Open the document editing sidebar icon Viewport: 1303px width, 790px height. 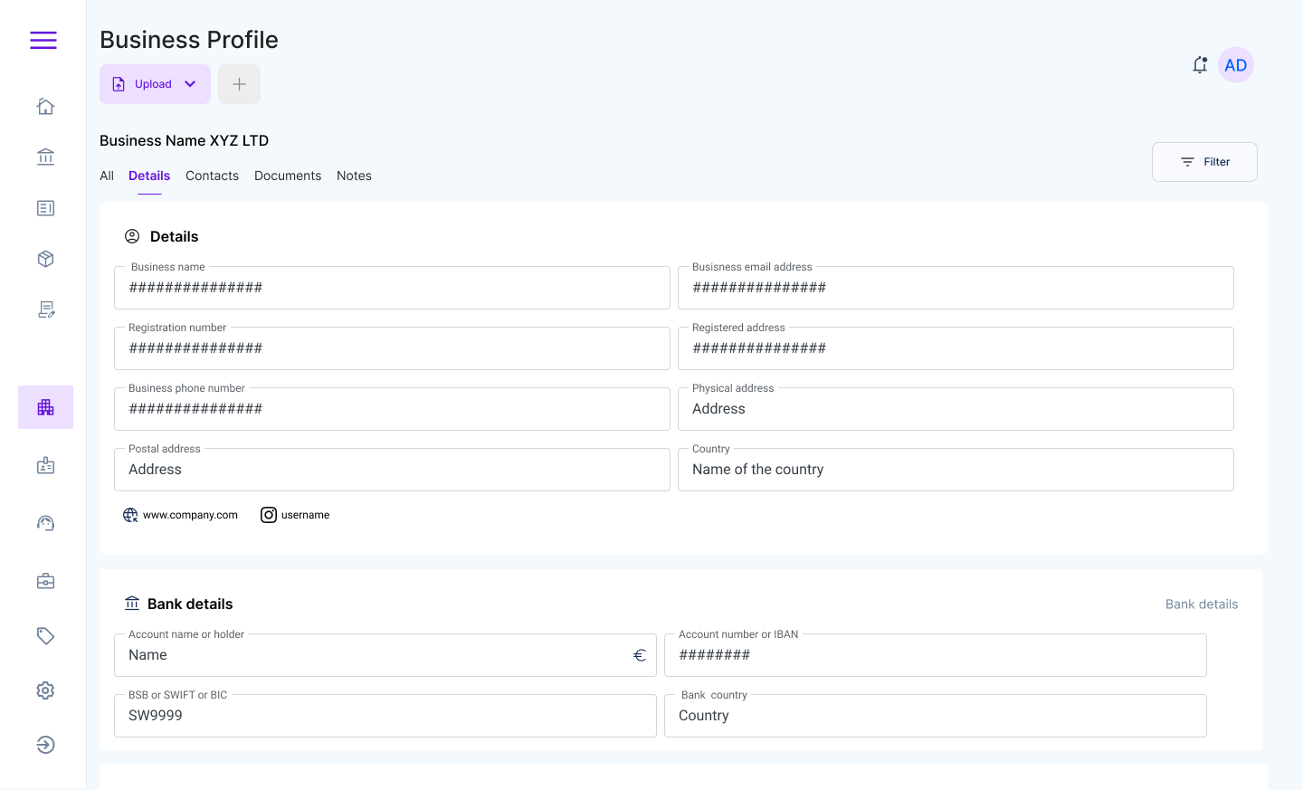click(45, 309)
